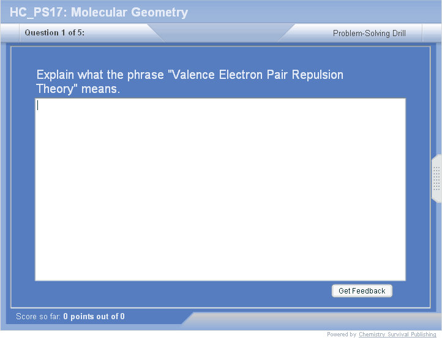Open the Chemistry Survival Publishing link

[x=397, y=334]
